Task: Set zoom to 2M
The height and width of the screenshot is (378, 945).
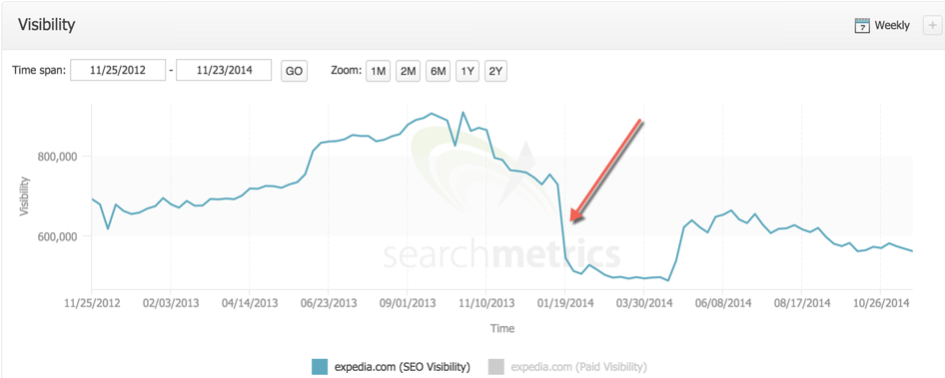Action: (408, 71)
